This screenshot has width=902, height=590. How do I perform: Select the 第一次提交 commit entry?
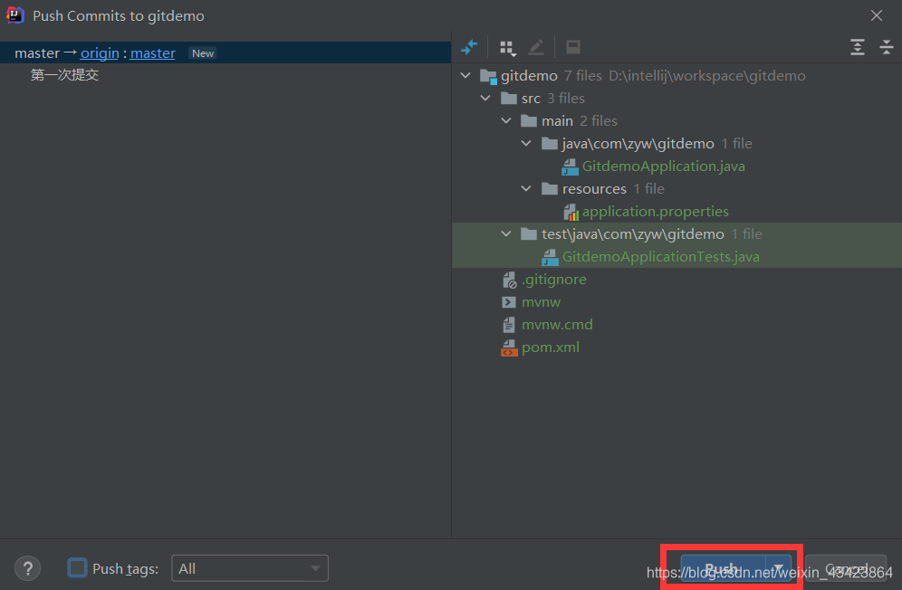[64, 75]
